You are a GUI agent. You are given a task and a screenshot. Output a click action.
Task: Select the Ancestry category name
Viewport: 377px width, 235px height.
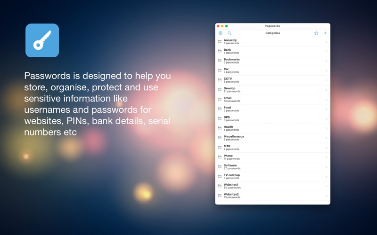(x=230, y=40)
